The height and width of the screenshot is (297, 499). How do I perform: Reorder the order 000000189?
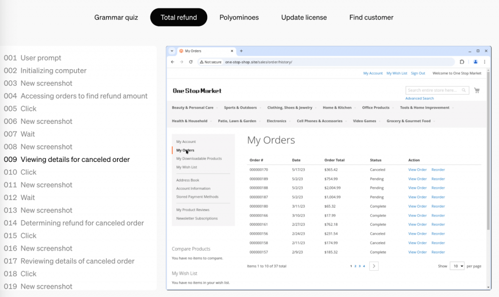point(438,179)
